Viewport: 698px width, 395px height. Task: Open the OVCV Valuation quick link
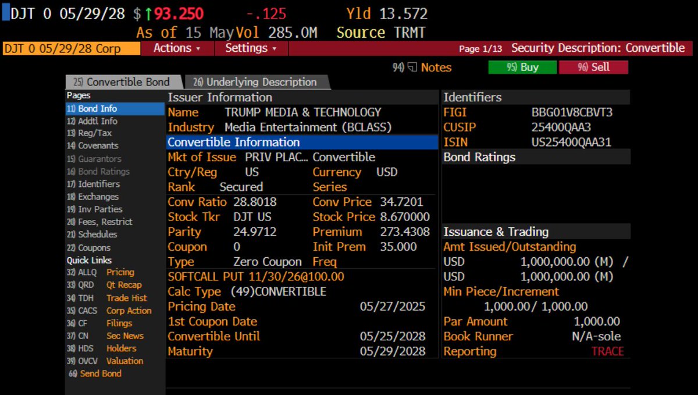coord(105,361)
